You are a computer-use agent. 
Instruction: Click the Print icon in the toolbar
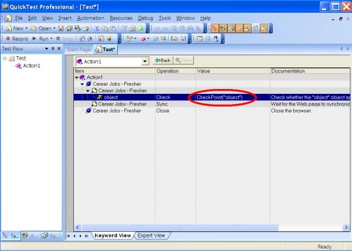coord(86,28)
